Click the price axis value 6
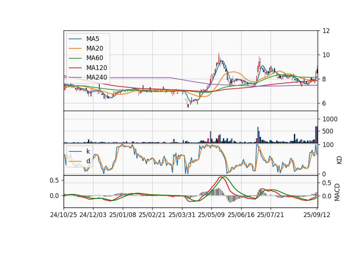353x253 pixels. point(324,103)
